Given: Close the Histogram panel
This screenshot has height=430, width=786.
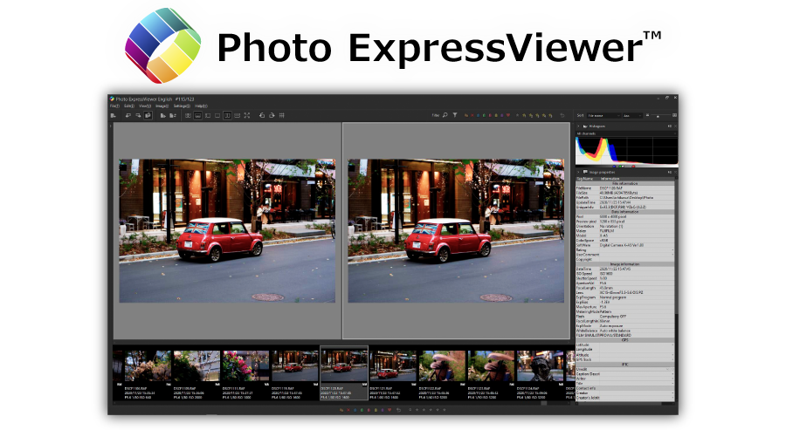Looking at the screenshot, I should click(676, 126).
